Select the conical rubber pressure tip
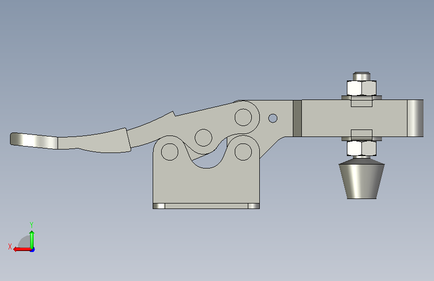This screenshot has height=281, width=434. 361,181
